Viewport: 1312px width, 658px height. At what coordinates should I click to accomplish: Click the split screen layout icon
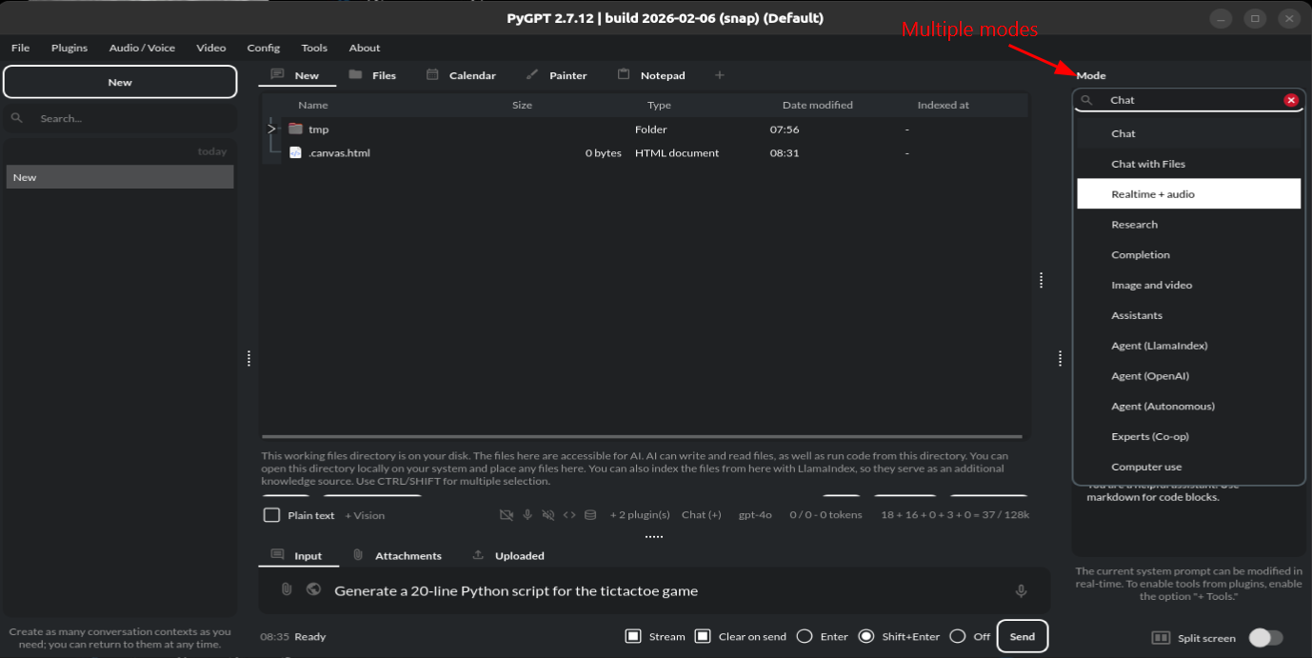pyautogui.click(x=1161, y=638)
